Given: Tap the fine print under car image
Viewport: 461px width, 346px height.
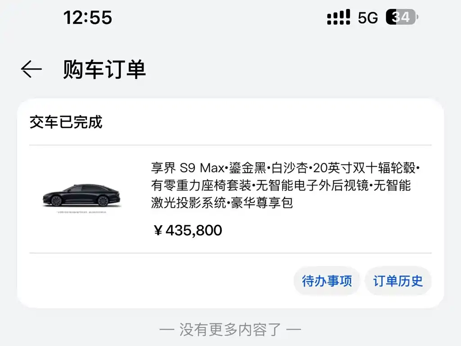Looking at the screenshot, I should (x=82, y=212).
